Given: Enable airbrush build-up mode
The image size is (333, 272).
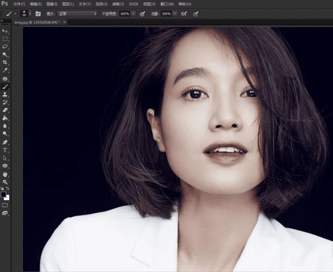Looking at the screenshot, I should tap(184, 14).
